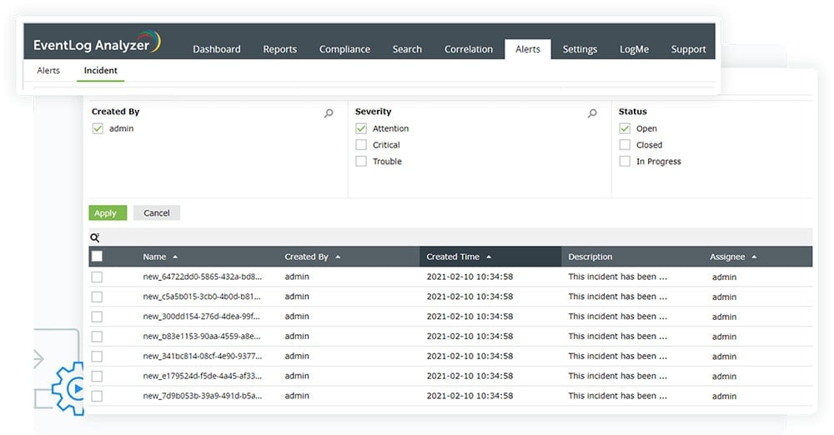Open incident new_7d9b053b-39a9-491d-b5a...
The width and height of the screenshot is (834, 435).
coord(202,396)
